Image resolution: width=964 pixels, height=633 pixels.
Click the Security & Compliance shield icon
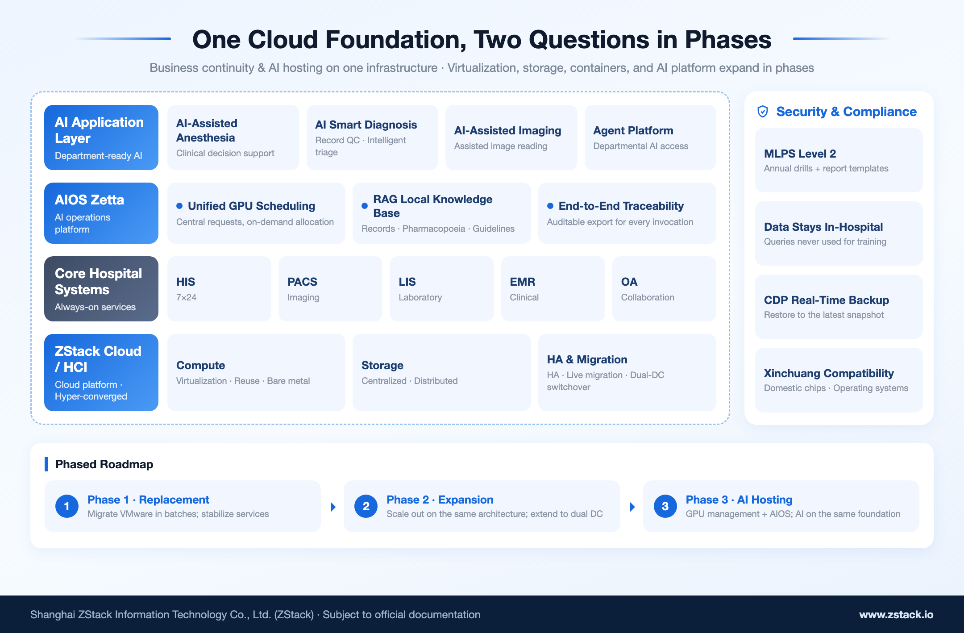[x=763, y=112]
